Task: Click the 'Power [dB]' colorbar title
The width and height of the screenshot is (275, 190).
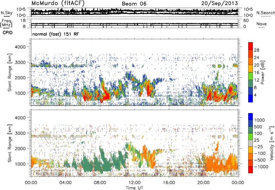Action: 263,72
